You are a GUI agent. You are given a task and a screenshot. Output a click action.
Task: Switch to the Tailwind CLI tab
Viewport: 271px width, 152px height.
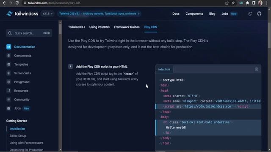pyautogui.click(x=76, y=27)
